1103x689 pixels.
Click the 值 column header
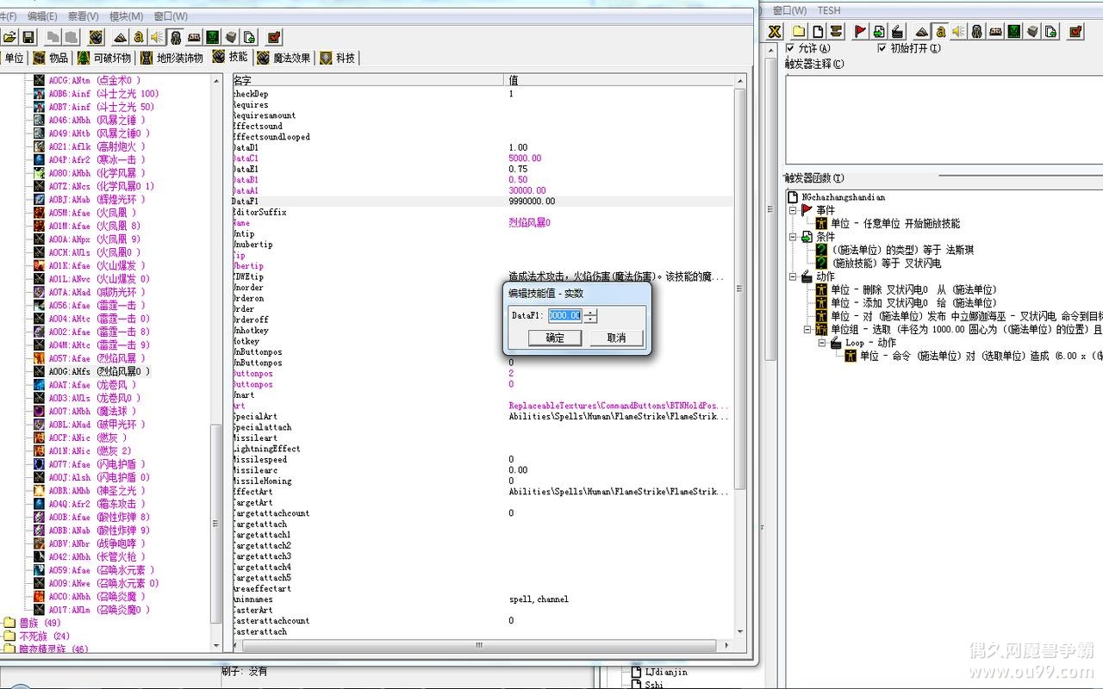(x=618, y=80)
